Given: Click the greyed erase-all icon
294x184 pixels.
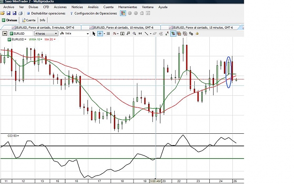Looking at the screenshot, I should pos(161,33).
